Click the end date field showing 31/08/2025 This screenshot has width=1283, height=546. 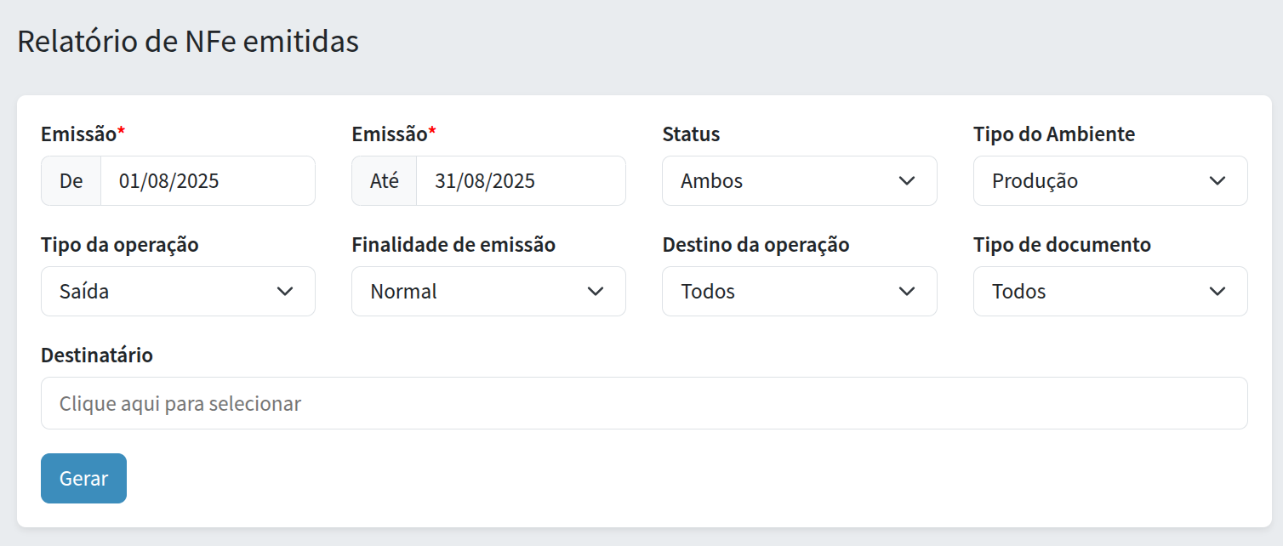click(x=521, y=181)
